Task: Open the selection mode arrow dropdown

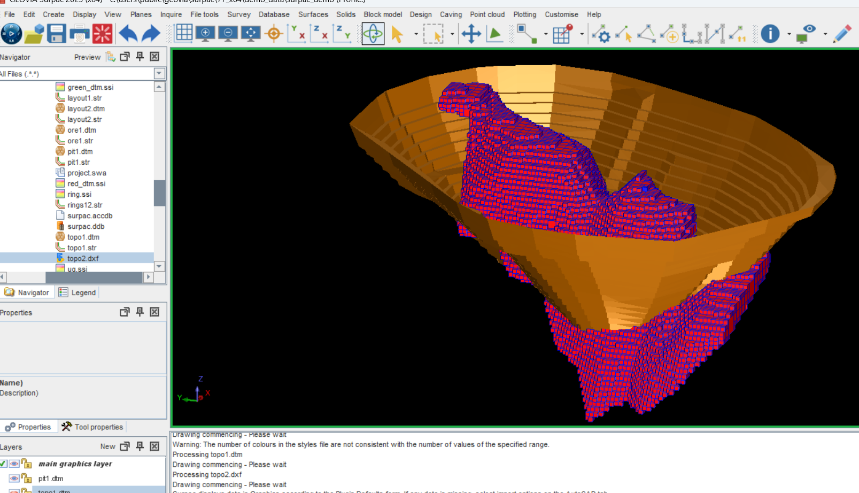Action: tap(416, 34)
